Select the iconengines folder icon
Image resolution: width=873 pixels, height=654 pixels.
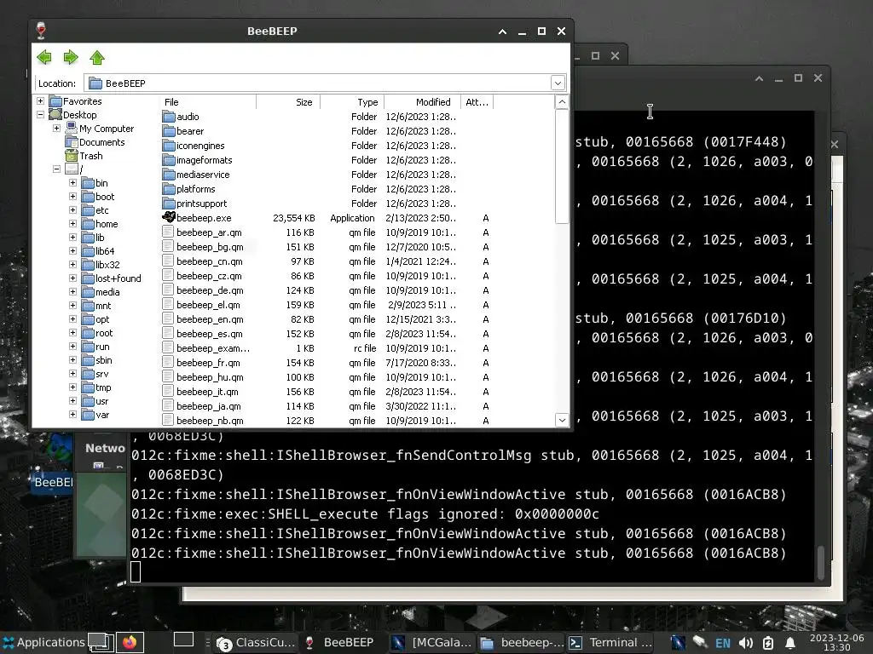[169, 146]
